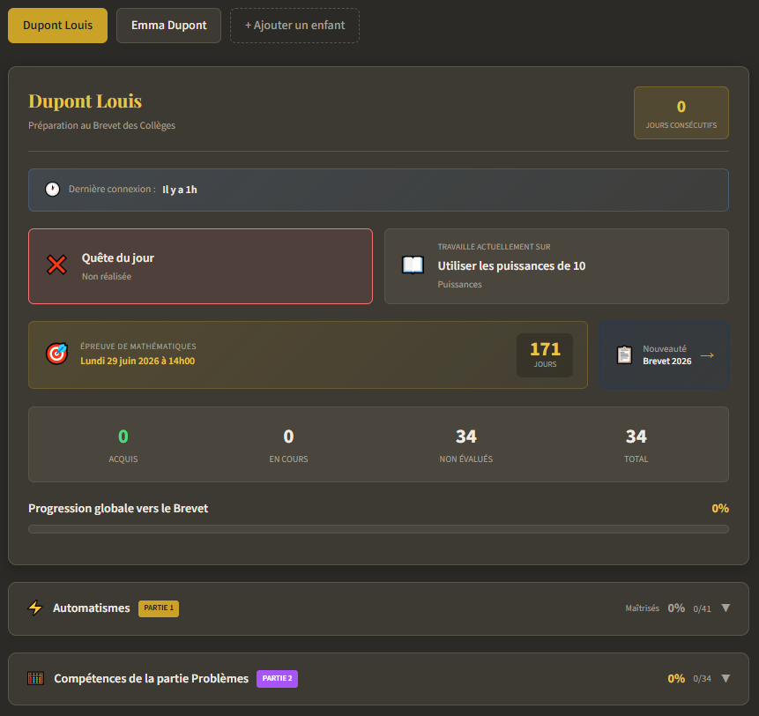This screenshot has width=759, height=716.
Task: Click the Jours consécutifs streak counter
Action: pos(681,113)
